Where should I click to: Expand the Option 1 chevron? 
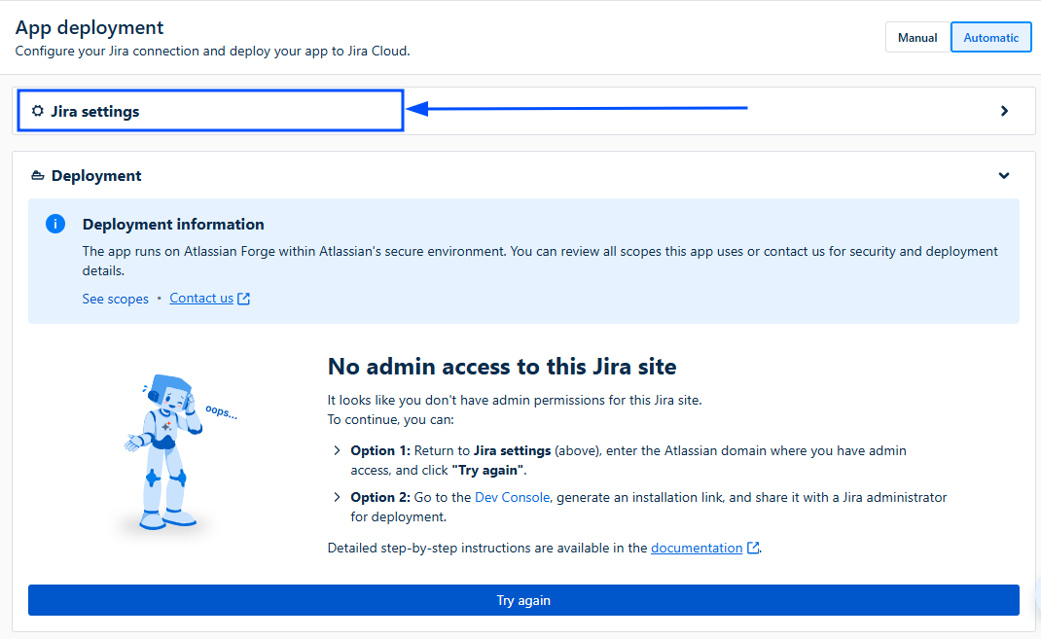coord(337,450)
